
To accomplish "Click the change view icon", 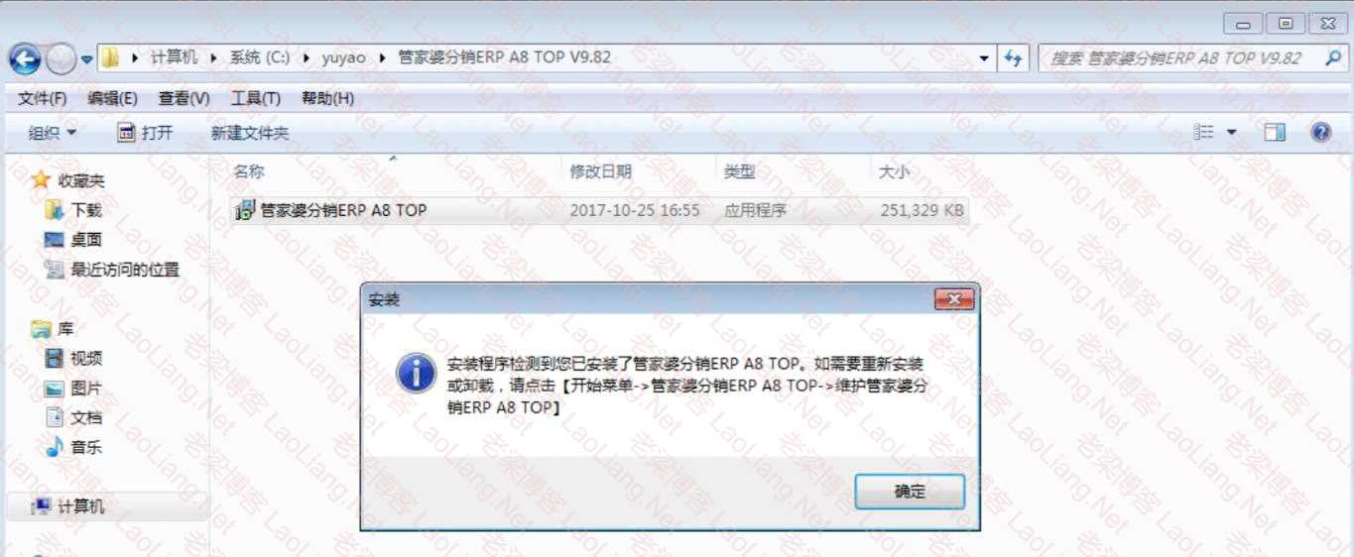I will point(1204,132).
